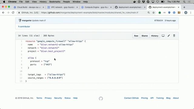Open the Chrome application menu
Viewport: 194px width, 109px height.
pos(12,2)
